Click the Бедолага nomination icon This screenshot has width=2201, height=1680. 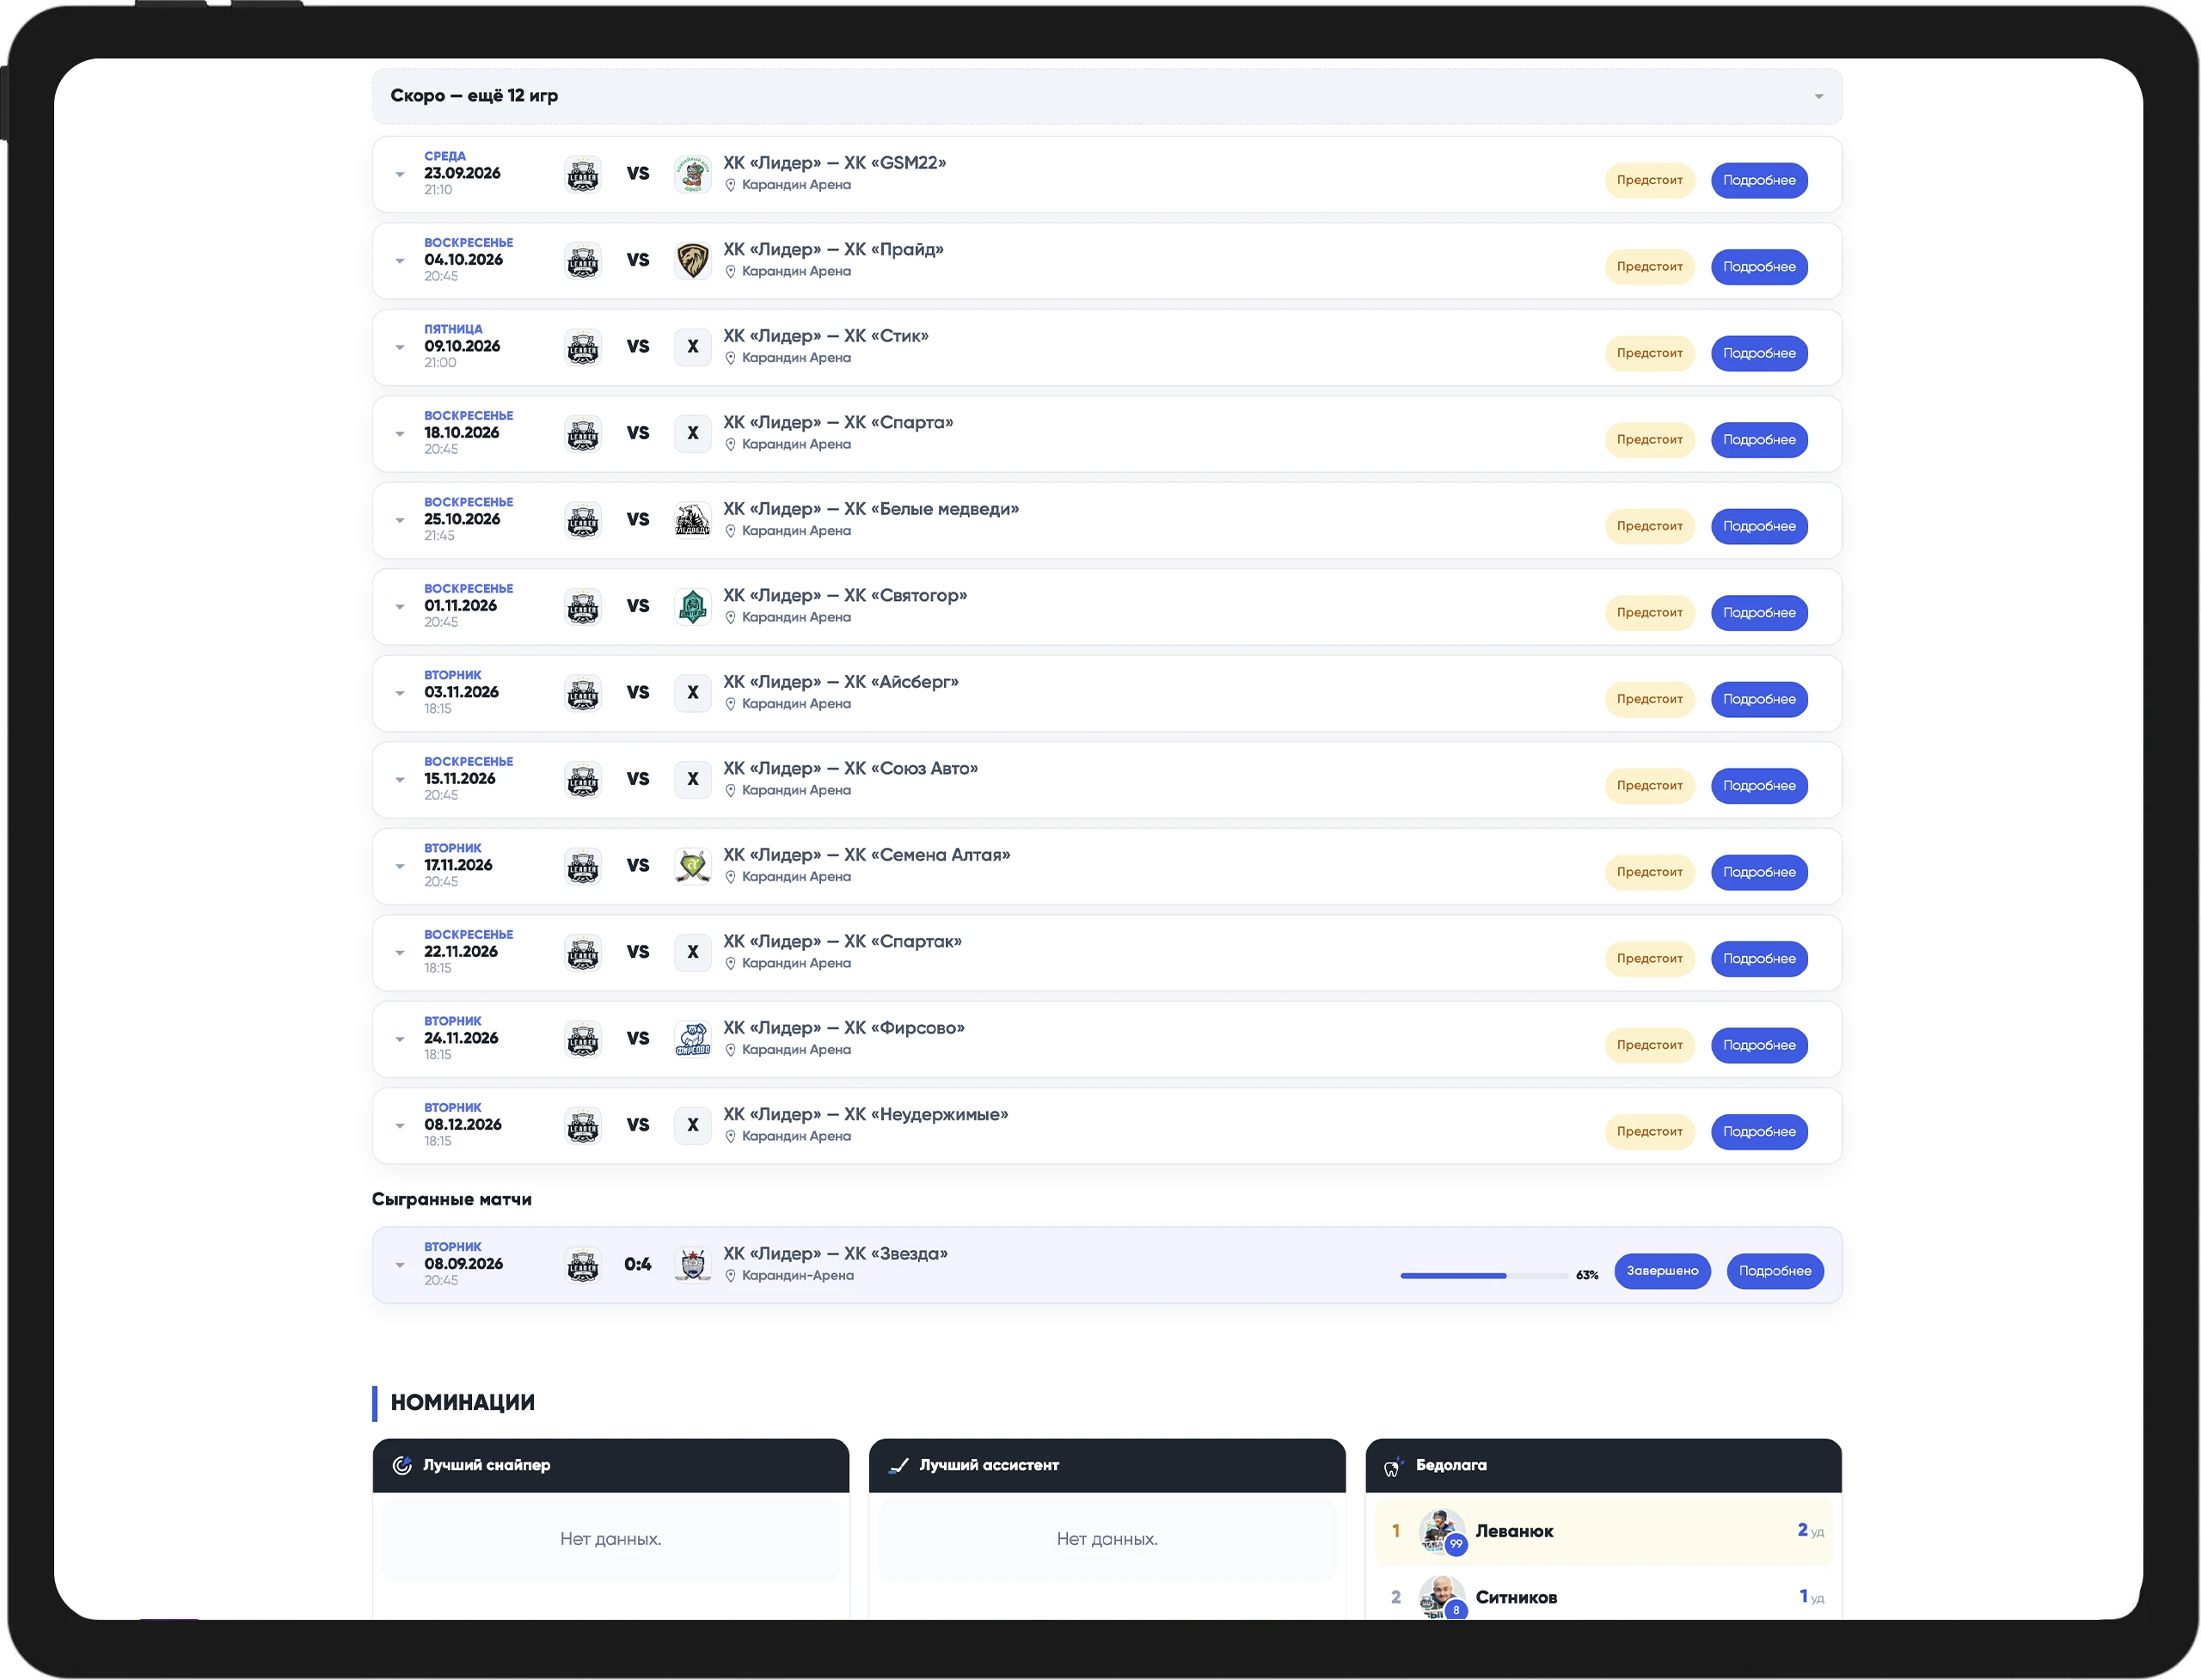(1393, 1467)
